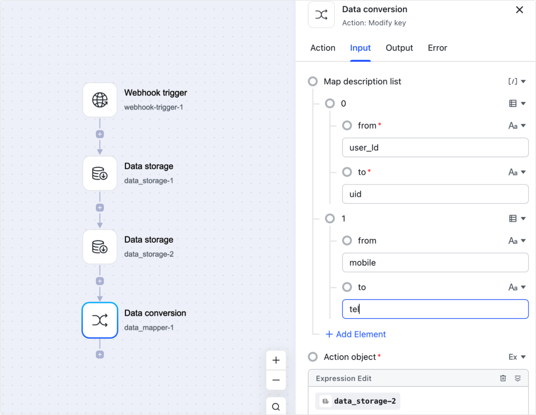Select the Webhook trigger node icon
This screenshot has height=415, width=536.
tap(100, 100)
